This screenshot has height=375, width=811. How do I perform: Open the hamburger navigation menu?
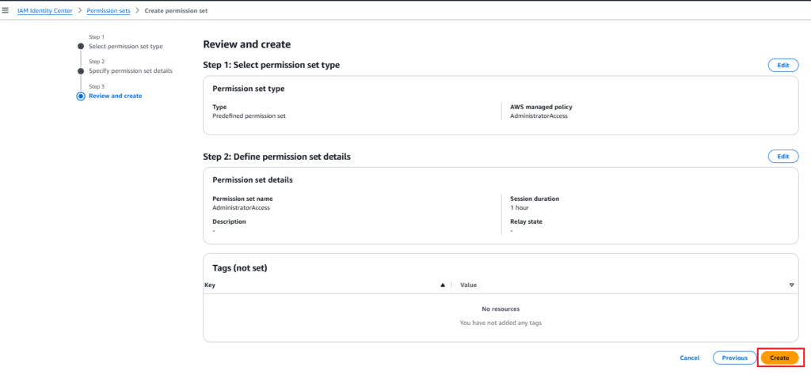(6, 10)
